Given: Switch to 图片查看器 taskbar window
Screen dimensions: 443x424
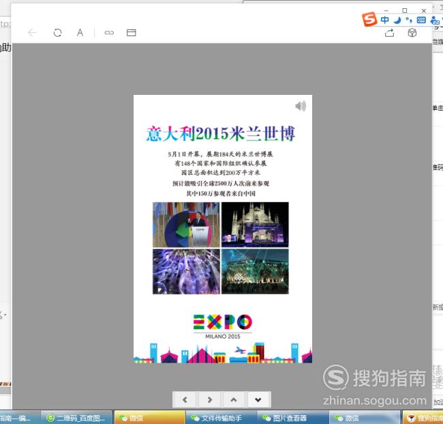Looking at the screenshot, I should pyautogui.click(x=293, y=418).
